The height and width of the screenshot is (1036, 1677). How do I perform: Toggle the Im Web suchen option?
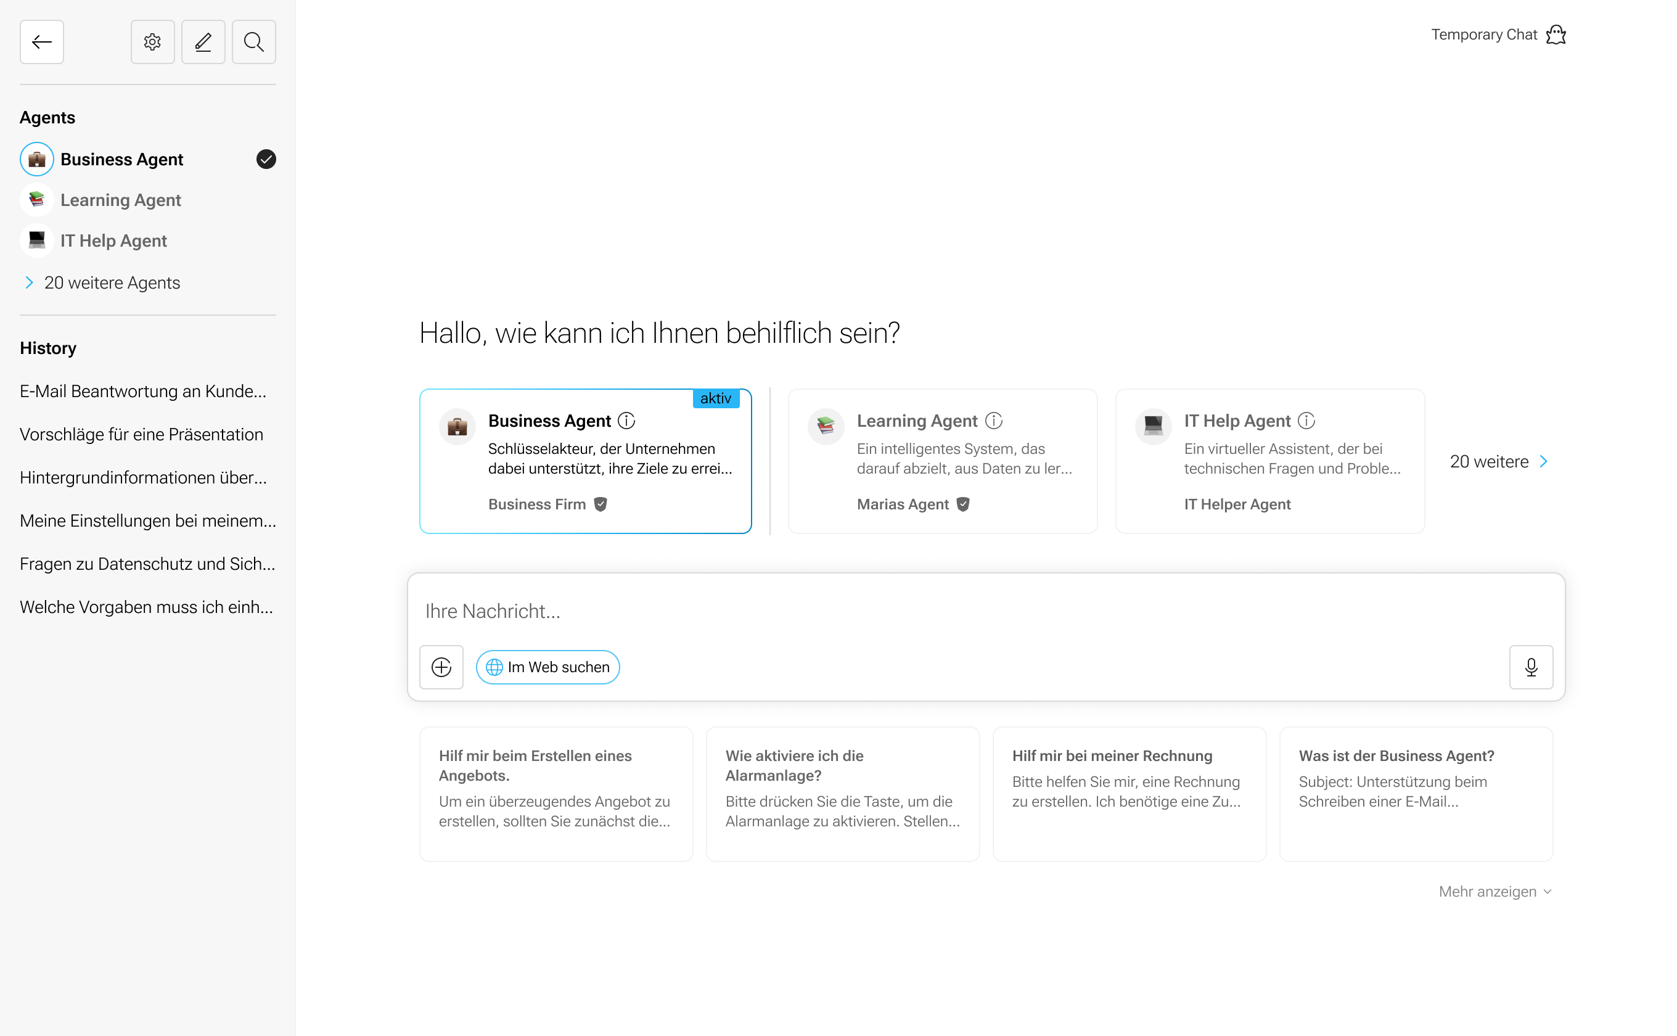tap(547, 667)
